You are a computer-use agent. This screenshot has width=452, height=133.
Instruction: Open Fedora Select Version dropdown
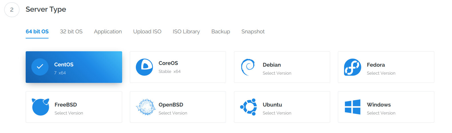381,73
